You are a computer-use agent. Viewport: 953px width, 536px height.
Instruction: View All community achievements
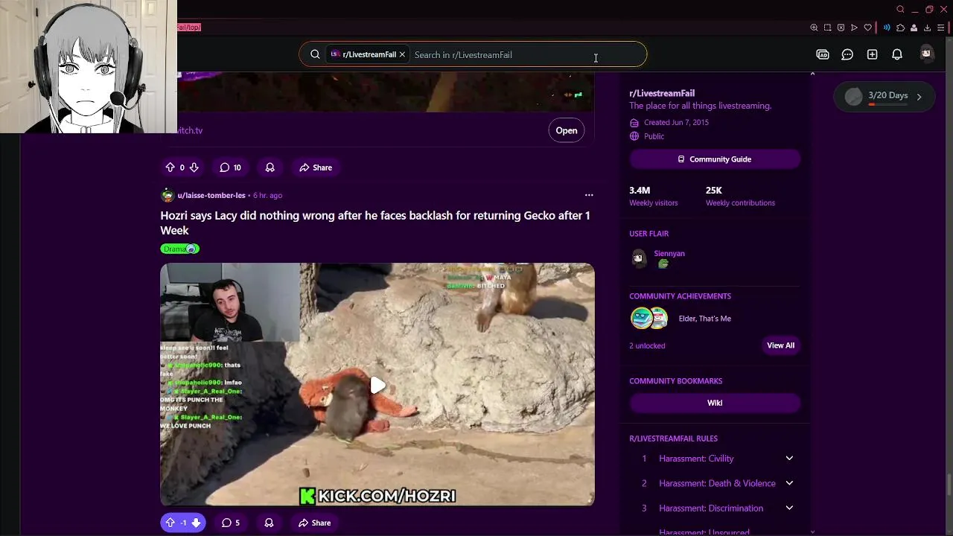(780, 345)
